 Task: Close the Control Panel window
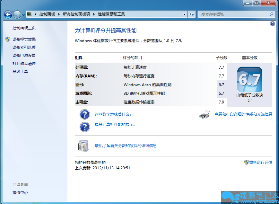pos(268,3)
